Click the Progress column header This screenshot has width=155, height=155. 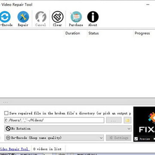pos(142,33)
